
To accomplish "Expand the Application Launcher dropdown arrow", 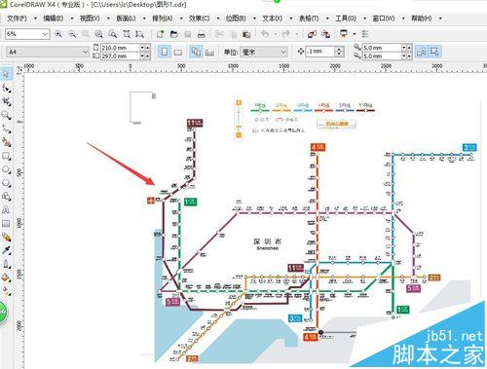I will tap(355, 34).
